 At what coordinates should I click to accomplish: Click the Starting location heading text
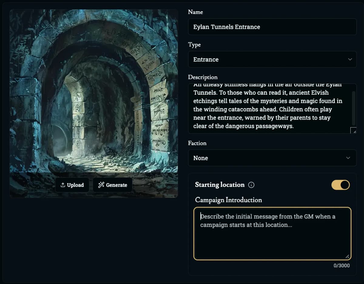[x=220, y=185]
